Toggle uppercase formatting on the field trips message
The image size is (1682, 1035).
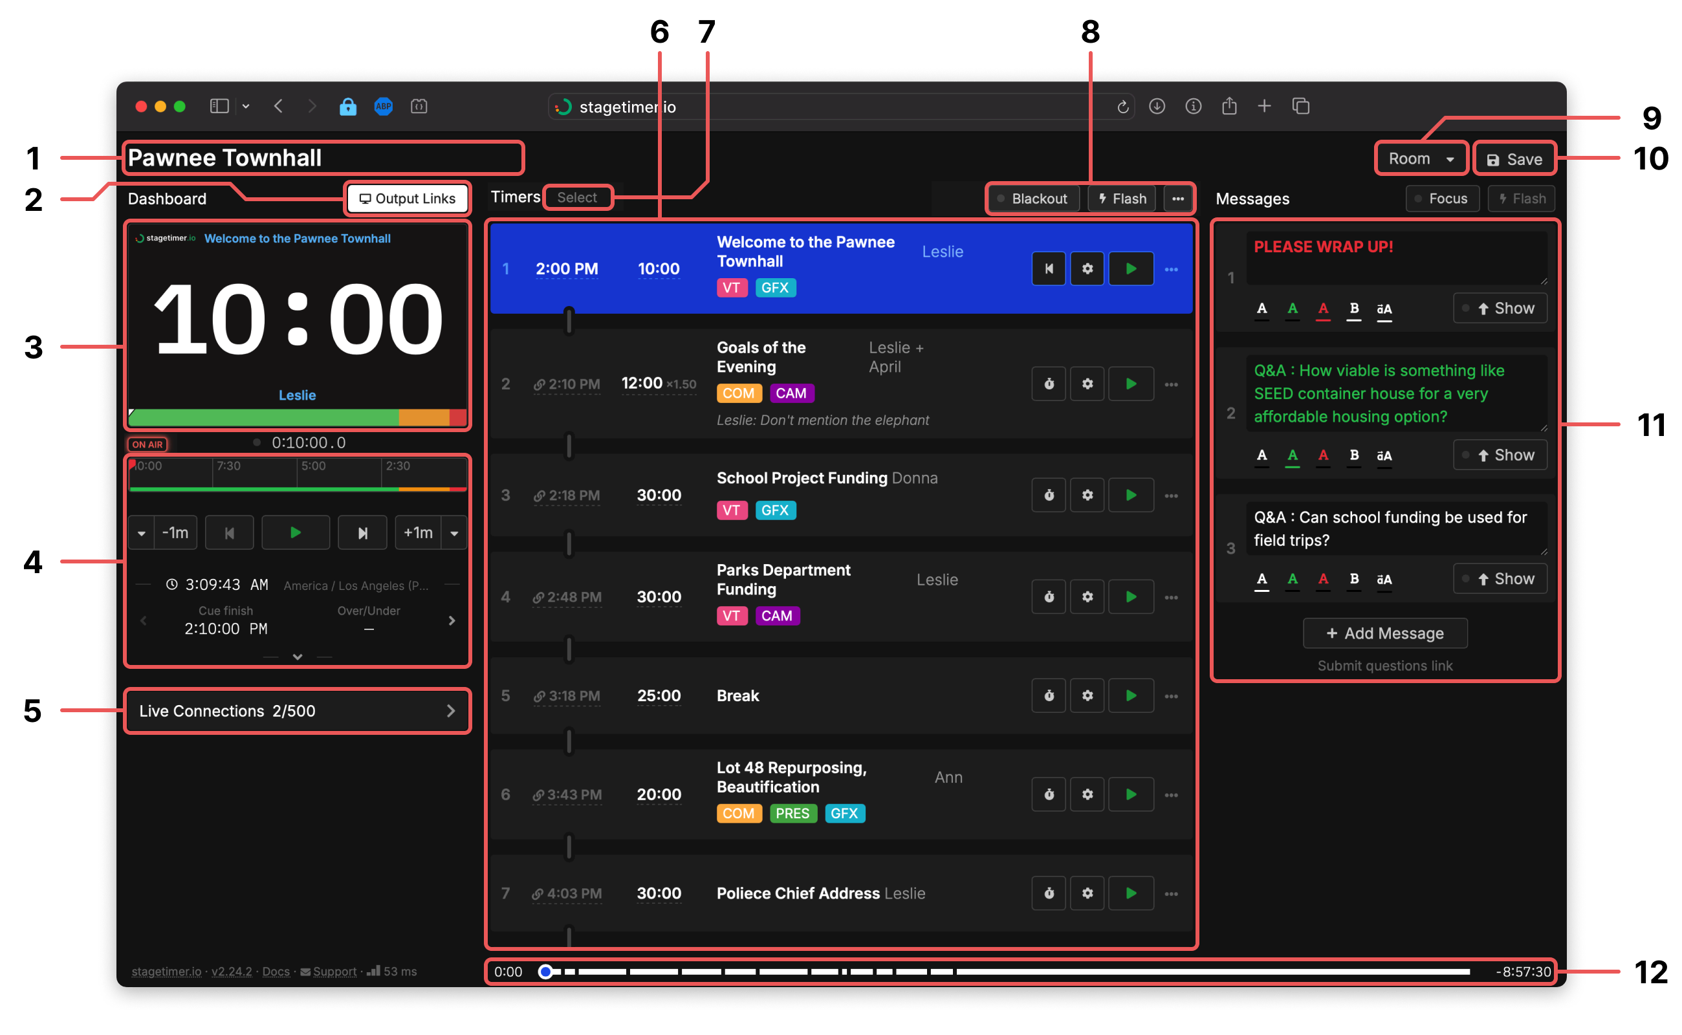click(x=1384, y=580)
